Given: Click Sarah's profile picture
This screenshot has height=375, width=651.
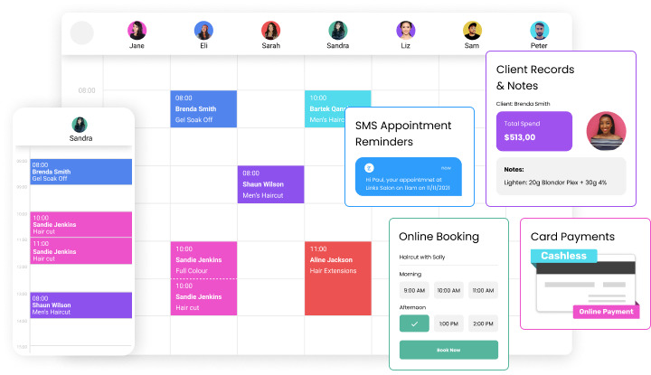Looking at the screenshot, I should (x=270, y=30).
